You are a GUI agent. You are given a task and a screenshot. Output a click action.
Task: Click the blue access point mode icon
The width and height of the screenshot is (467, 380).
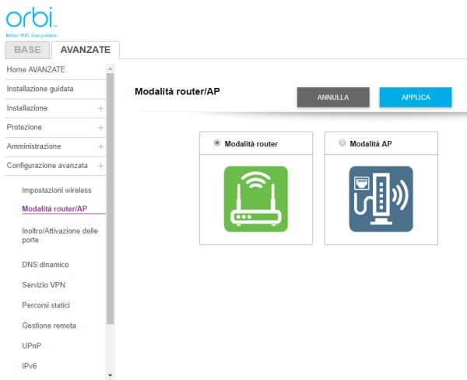coord(381,199)
